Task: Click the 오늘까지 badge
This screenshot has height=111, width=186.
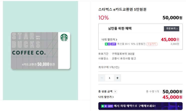Action: click(152, 44)
